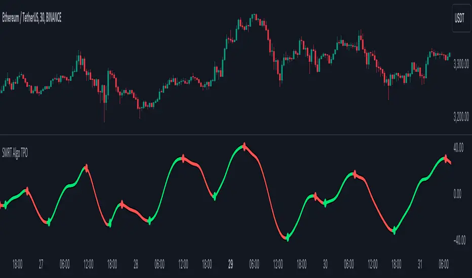This screenshot has height=278, width=472.
Task: Click the rightmost red marker on the oscillator
Action: coord(446,158)
